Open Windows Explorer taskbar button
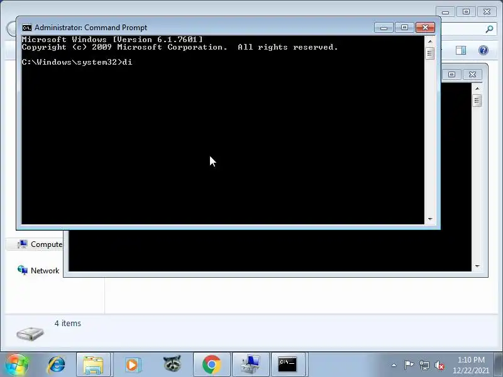The width and height of the screenshot is (503, 377). 93,365
